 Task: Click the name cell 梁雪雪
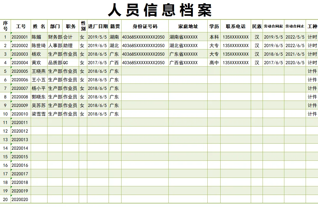pos(39,114)
